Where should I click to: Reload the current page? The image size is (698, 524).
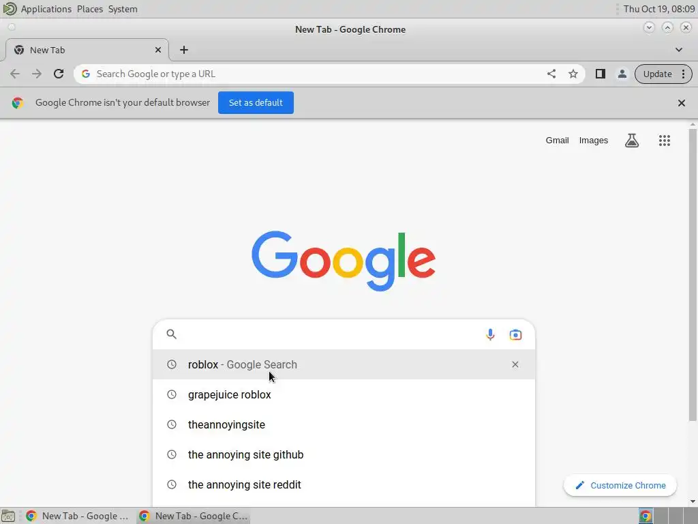(x=59, y=74)
